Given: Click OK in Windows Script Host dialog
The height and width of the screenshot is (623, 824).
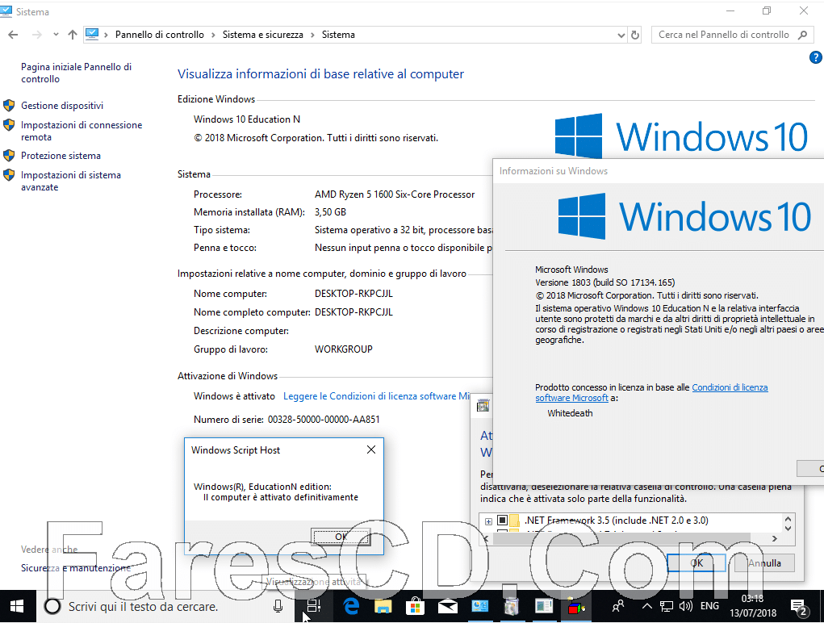Looking at the screenshot, I should pyautogui.click(x=341, y=537).
